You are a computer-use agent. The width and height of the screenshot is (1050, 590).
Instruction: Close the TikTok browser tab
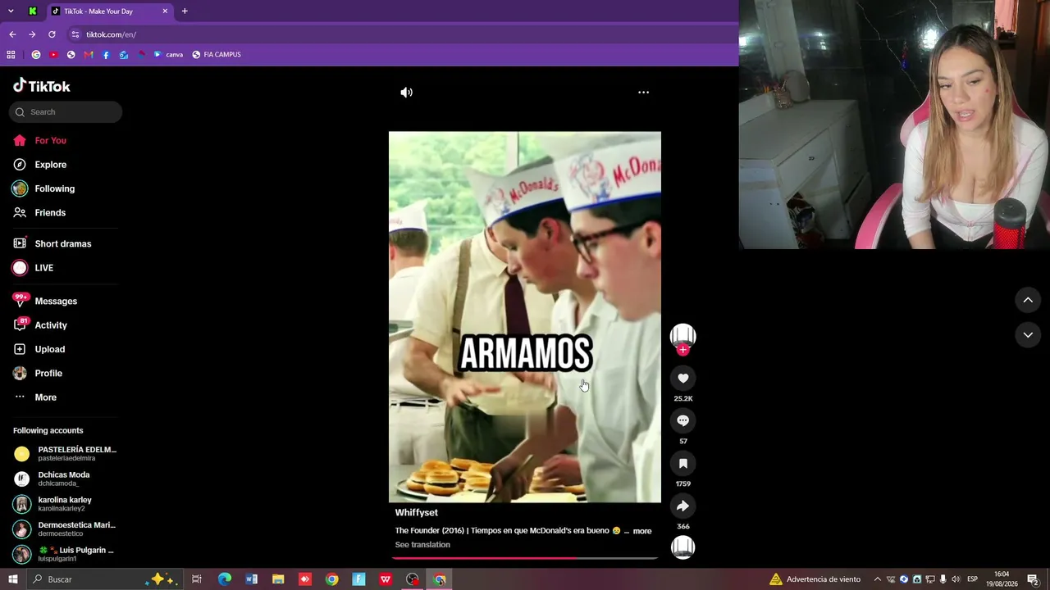click(165, 11)
